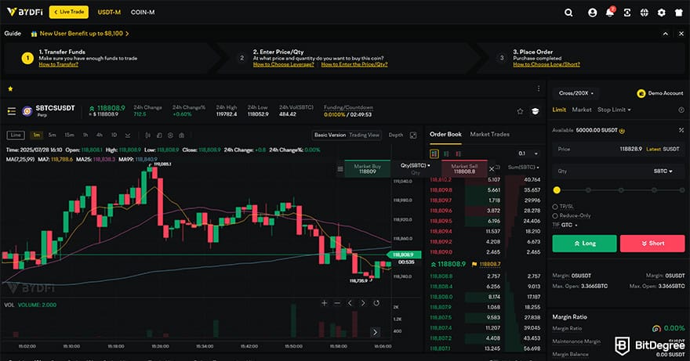Switch to COIN-M tab
Viewport: 690px width, 361px height.
point(143,13)
